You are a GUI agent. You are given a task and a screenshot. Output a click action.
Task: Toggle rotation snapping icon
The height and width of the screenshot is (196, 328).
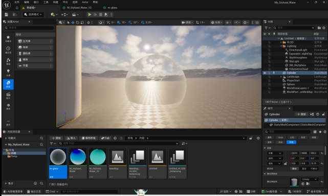130,22
